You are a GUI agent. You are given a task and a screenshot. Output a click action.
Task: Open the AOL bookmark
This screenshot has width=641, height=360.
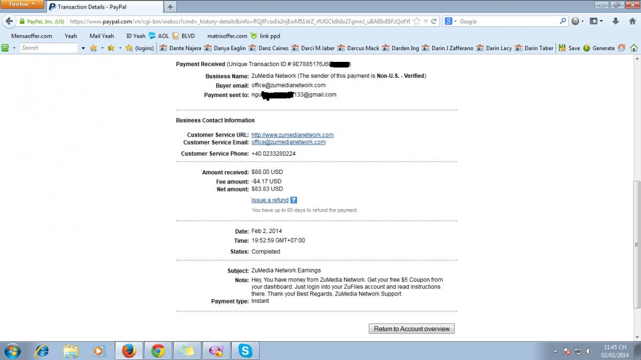[x=159, y=36]
